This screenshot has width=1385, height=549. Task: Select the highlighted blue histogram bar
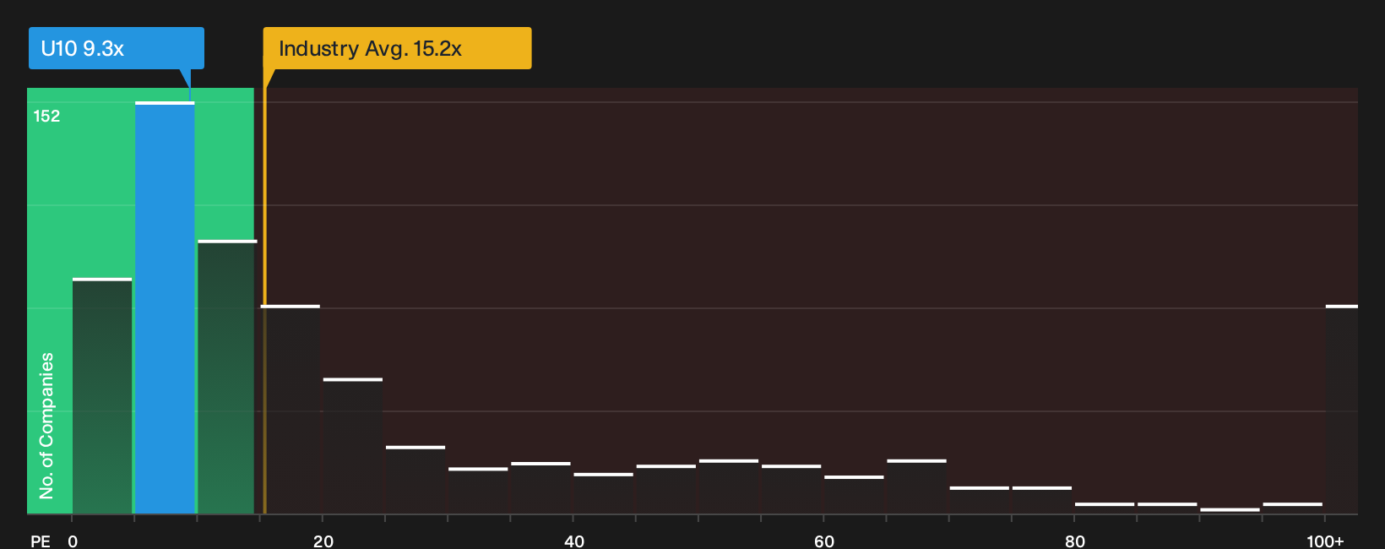[165, 307]
